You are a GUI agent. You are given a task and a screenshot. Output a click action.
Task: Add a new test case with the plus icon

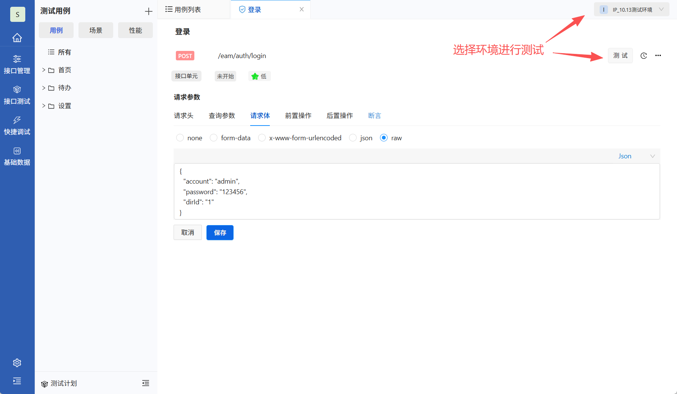coord(149,11)
